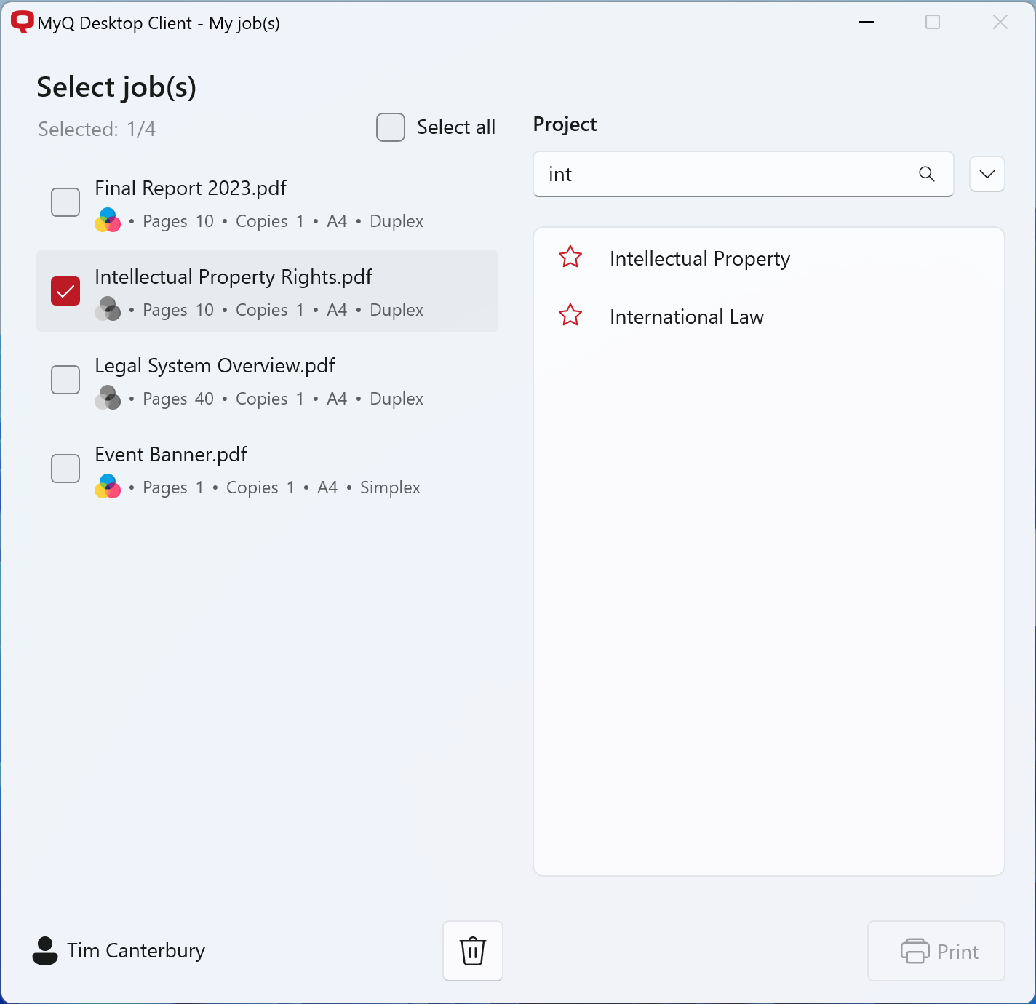
Task: Tick the Legal System Overview.pdf checkbox
Action: click(65, 380)
